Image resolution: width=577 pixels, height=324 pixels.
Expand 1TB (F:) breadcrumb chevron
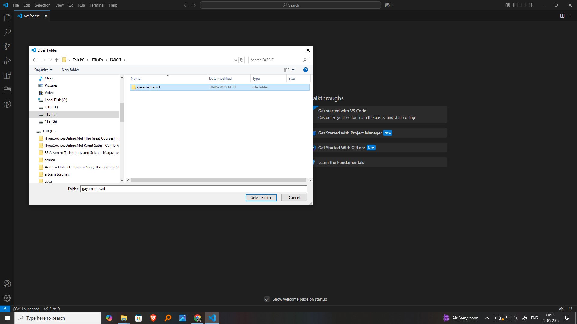tap(106, 60)
